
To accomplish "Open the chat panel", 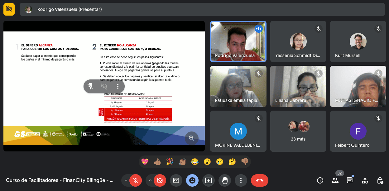I will (350, 180).
